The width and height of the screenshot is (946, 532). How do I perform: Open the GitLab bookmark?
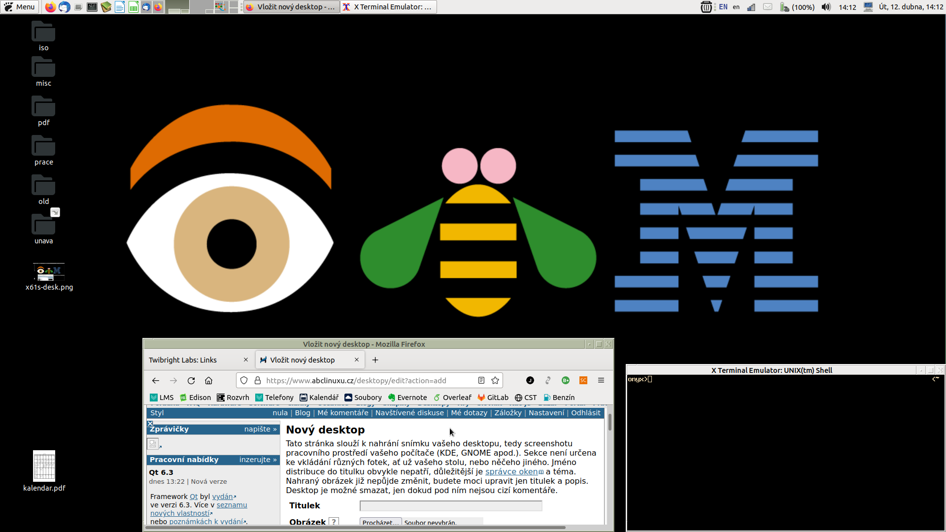(493, 398)
